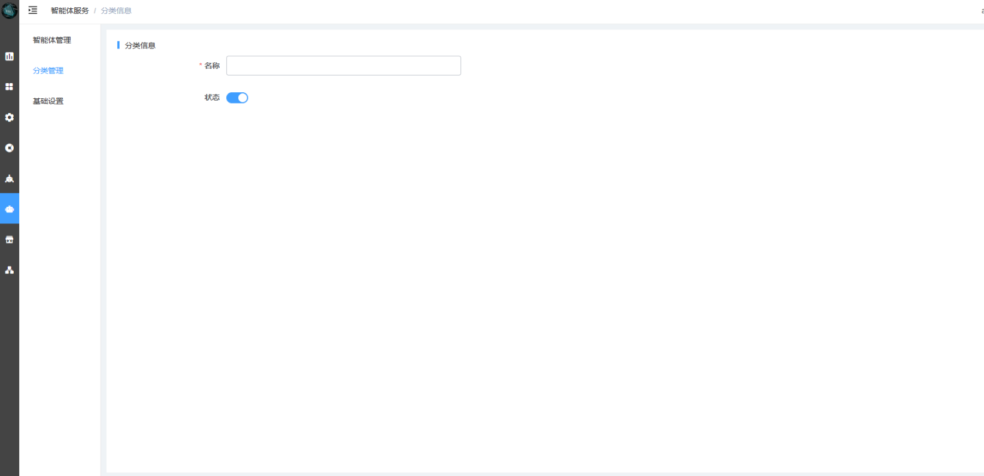
Task: Open the gear settings icon in sidebar
Action: click(10, 117)
